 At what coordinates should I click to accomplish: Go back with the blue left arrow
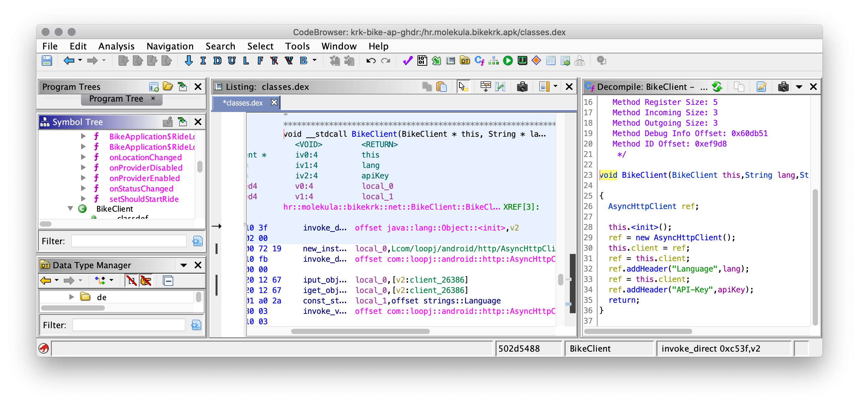pos(69,61)
